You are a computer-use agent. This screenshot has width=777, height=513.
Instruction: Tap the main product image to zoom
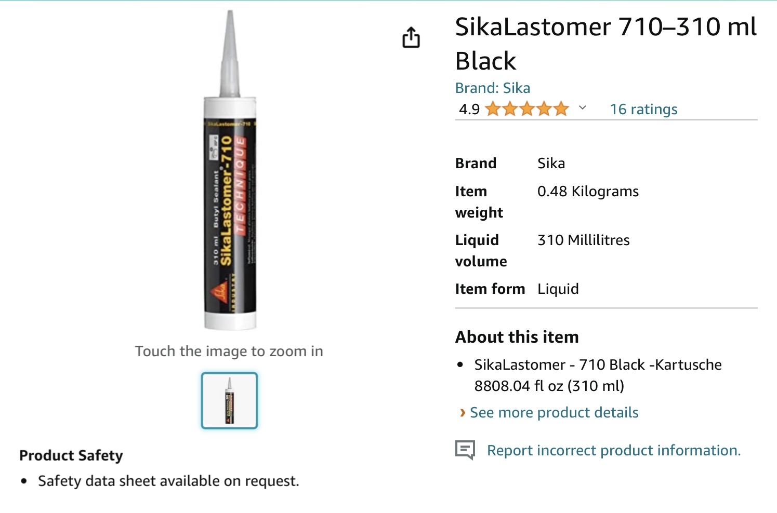click(230, 171)
